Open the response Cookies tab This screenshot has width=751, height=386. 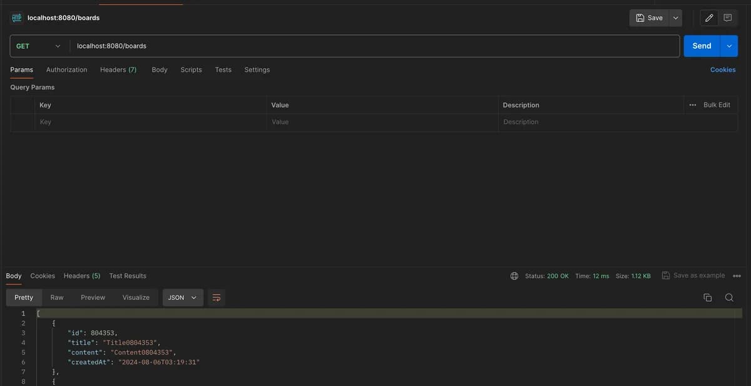43,276
